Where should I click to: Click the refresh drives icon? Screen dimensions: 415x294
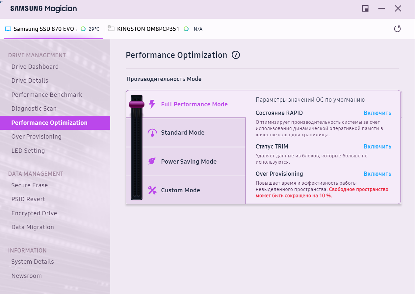[x=397, y=29]
